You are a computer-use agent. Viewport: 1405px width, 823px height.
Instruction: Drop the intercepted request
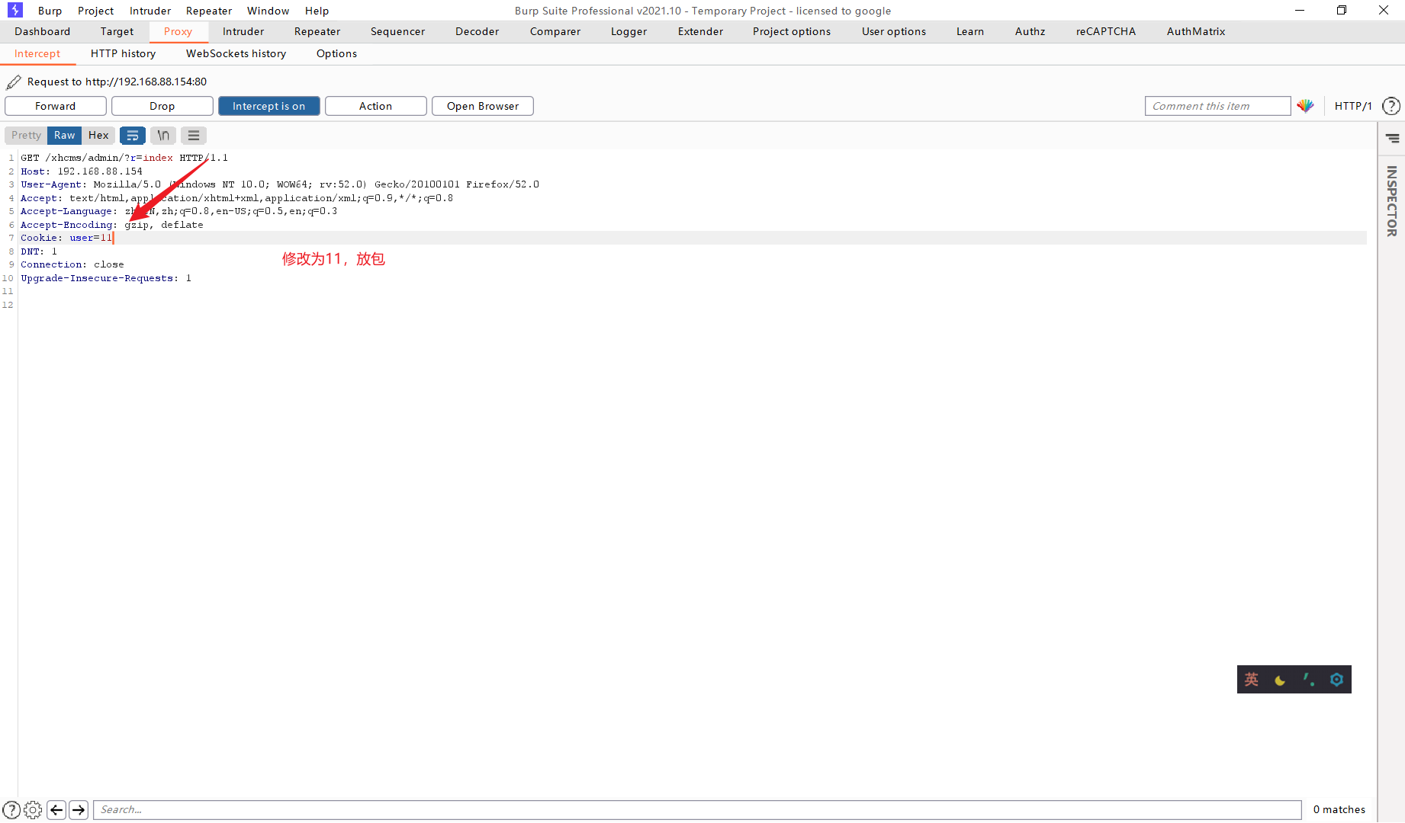click(x=162, y=106)
